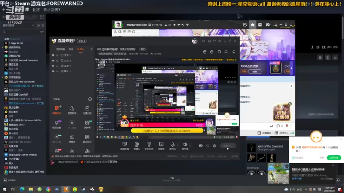This screenshot has width=344, height=193.
Task: Add the 直播屏幕 screen capture source
Action: coord(125,146)
